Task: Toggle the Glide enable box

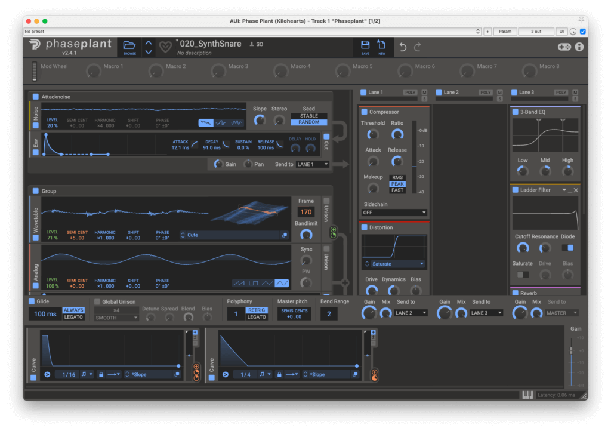Action: pos(32,301)
